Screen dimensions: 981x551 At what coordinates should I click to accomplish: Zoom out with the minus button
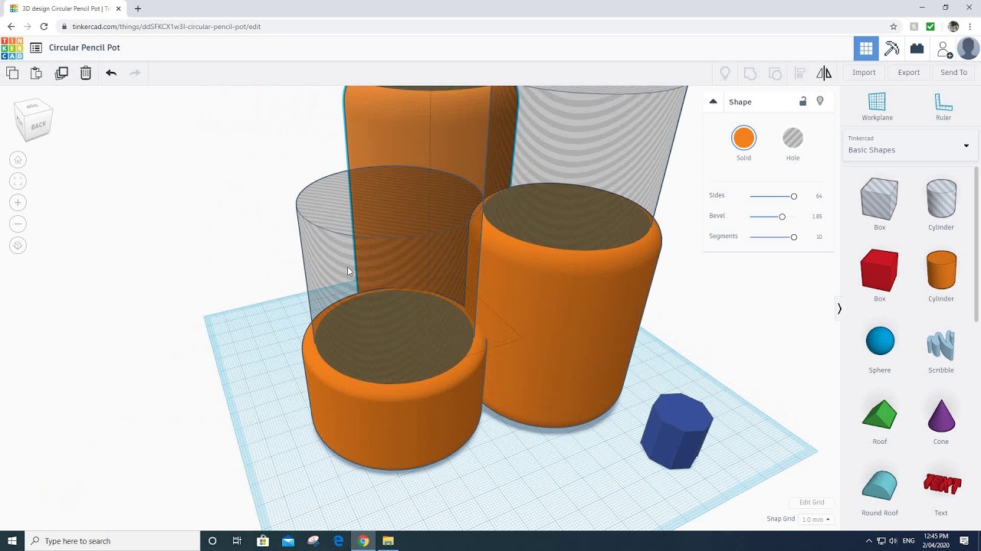tap(18, 223)
